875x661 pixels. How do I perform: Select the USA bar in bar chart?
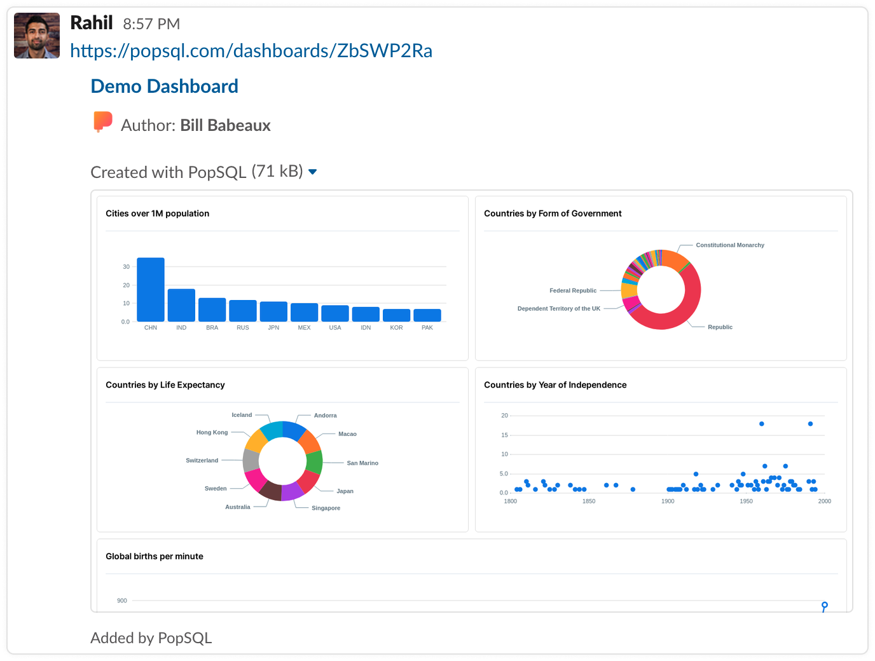pyautogui.click(x=335, y=313)
